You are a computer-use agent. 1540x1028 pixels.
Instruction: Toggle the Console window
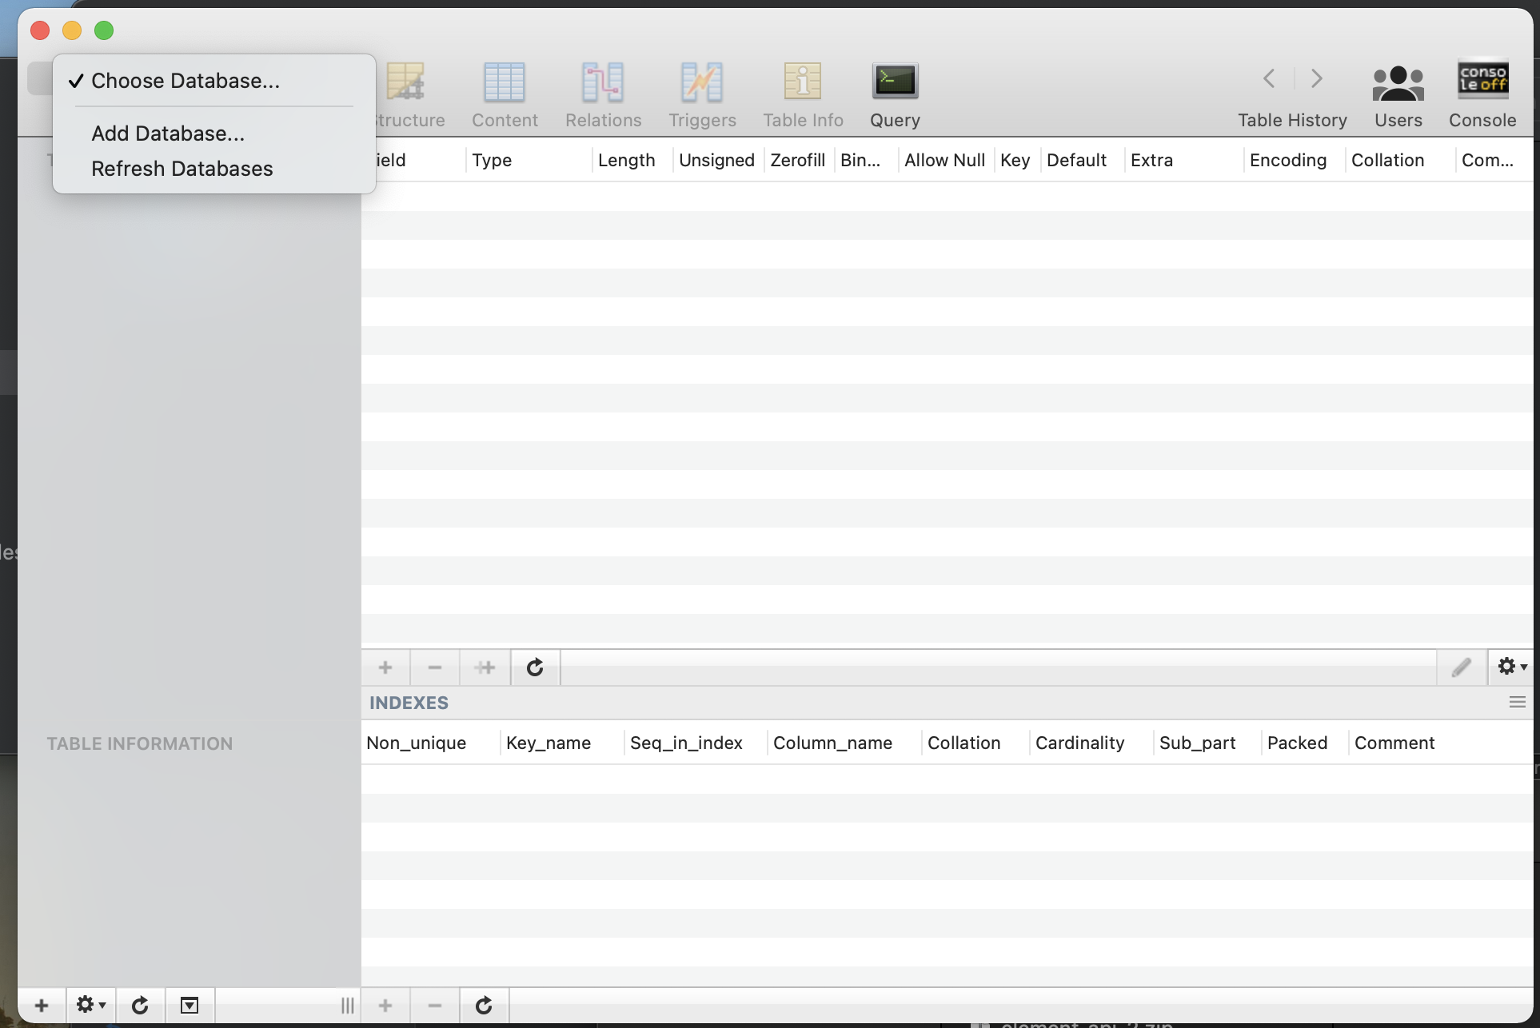click(x=1482, y=94)
